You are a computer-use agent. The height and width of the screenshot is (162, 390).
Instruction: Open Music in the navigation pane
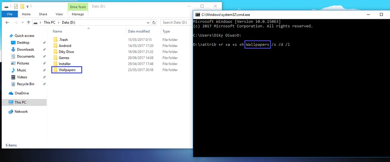pos(22,70)
